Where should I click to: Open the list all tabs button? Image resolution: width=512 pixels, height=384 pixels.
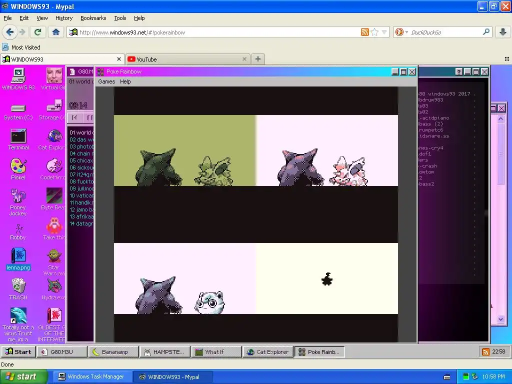[507, 59]
